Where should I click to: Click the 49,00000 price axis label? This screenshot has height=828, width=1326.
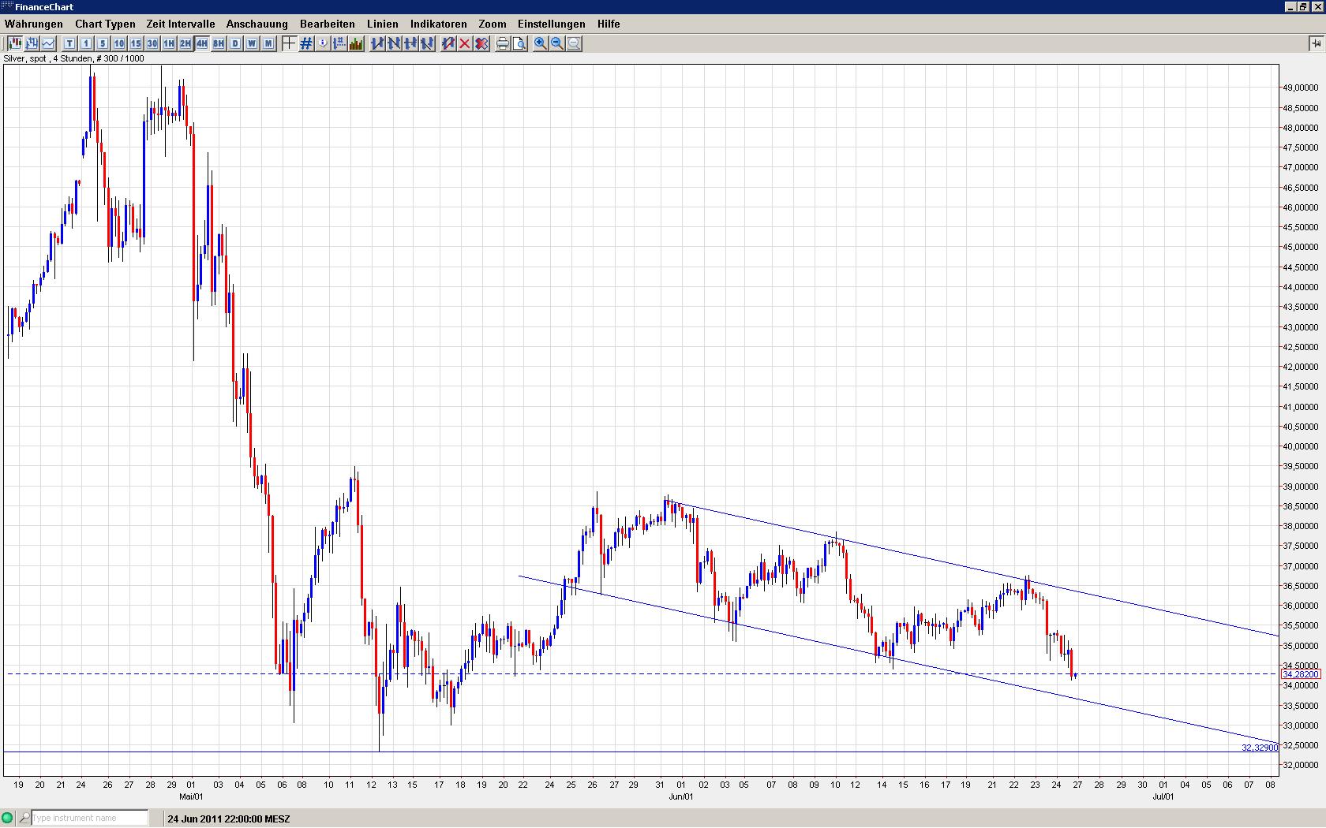click(1301, 88)
